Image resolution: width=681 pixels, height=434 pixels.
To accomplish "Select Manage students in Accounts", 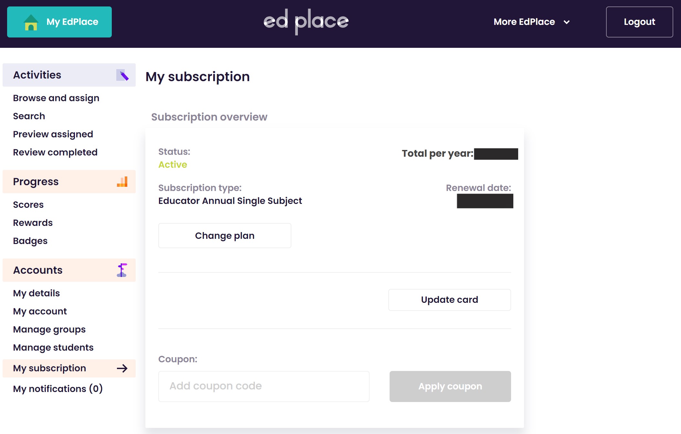I will tap(53, 348).
